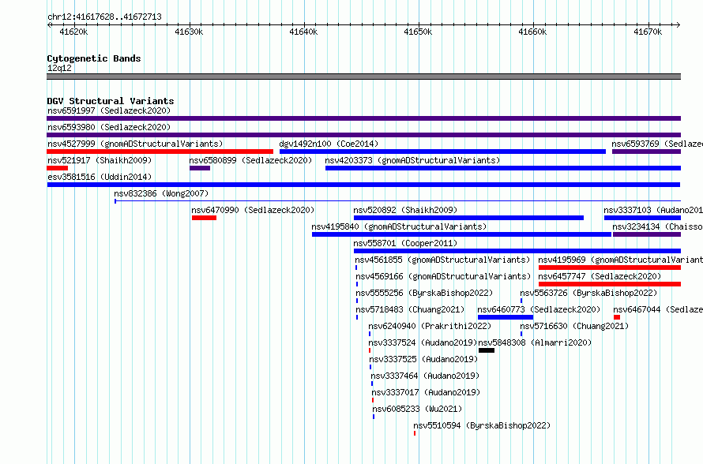Click the Cytogenetic Bands track title
This screenshot has width=703, height=464.
pyautogui.click(x=94, y=58)
